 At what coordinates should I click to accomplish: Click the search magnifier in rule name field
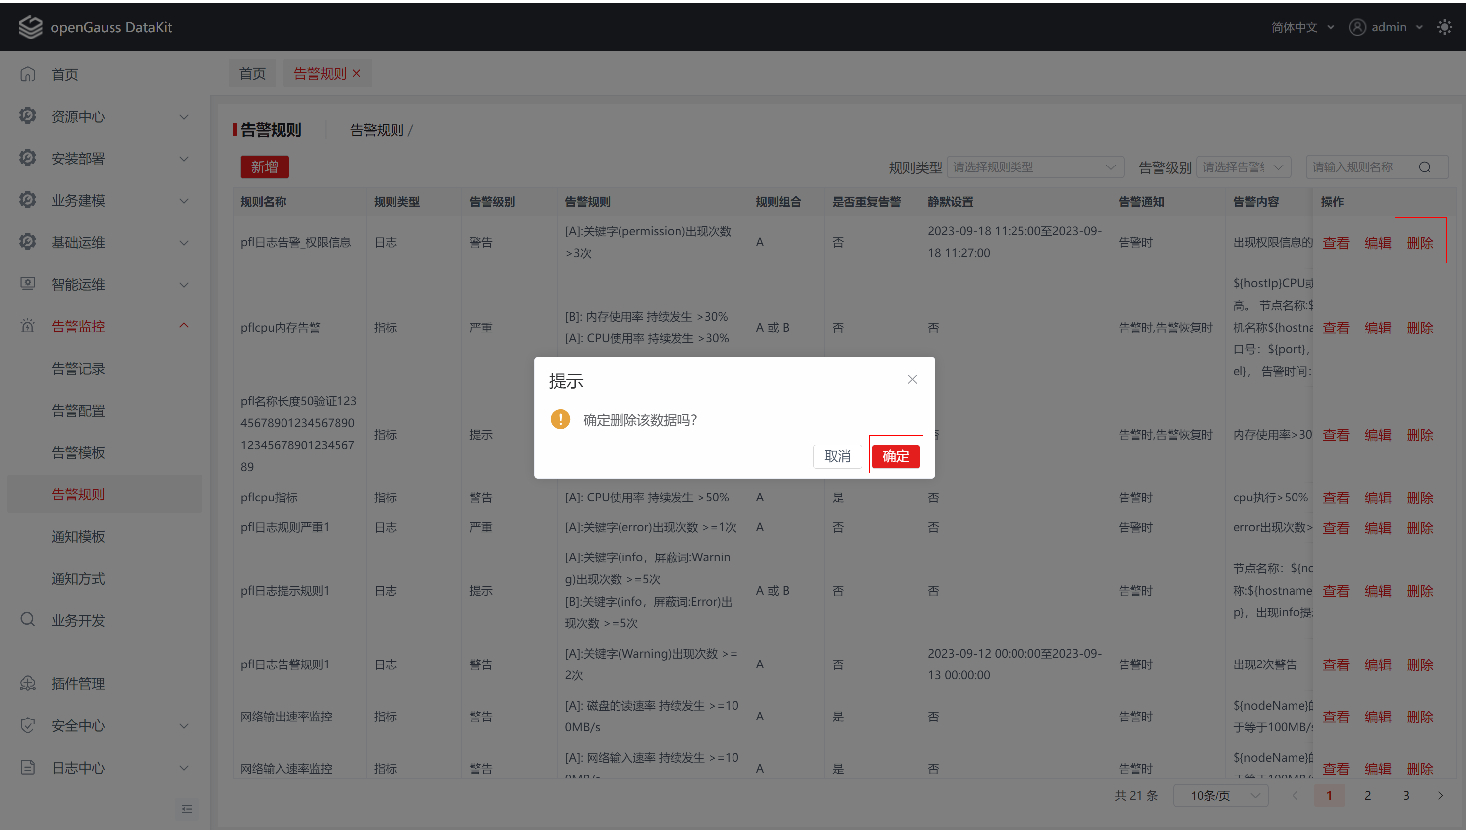point(1424,167)
